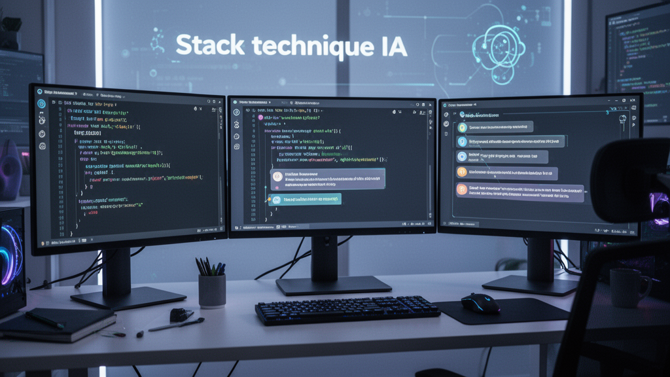Open the third circular sidebar icon on left monitor
This screenshot has height=377, width=670.
pos(42,134)
